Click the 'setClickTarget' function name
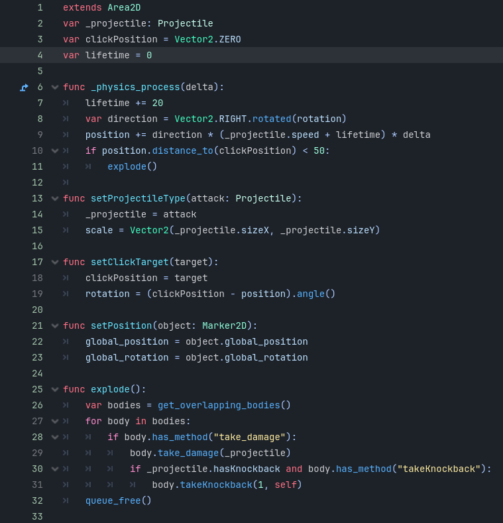Screen dimensions: 503x523 130,262
